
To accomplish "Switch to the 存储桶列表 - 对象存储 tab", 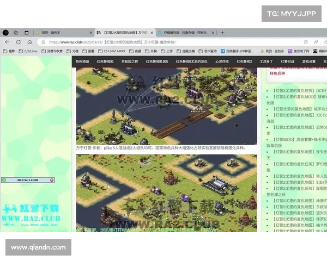I will tap(186, 33).
